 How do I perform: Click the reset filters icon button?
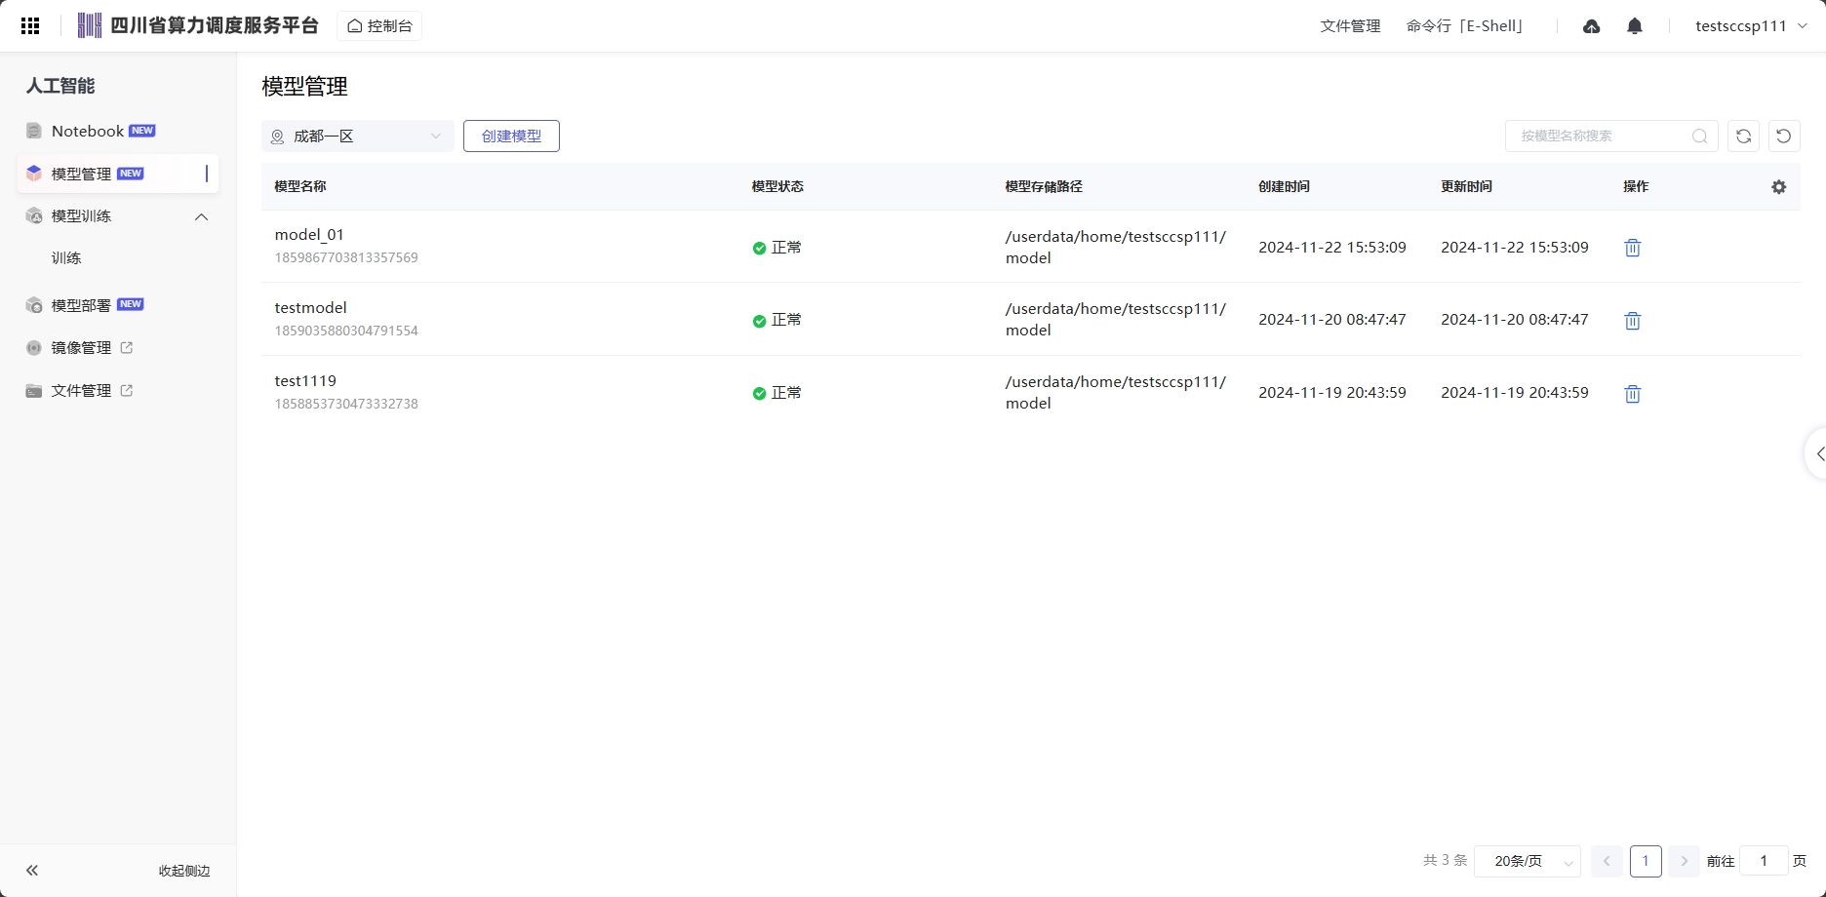[x=1784, y=136]
